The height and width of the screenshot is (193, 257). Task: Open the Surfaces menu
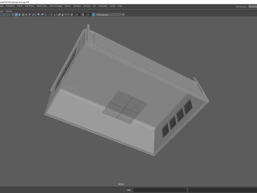(x=77, y=6)
